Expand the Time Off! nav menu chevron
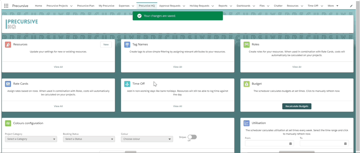Viewport: 360px width, 153px height. (x=322, y=6)
